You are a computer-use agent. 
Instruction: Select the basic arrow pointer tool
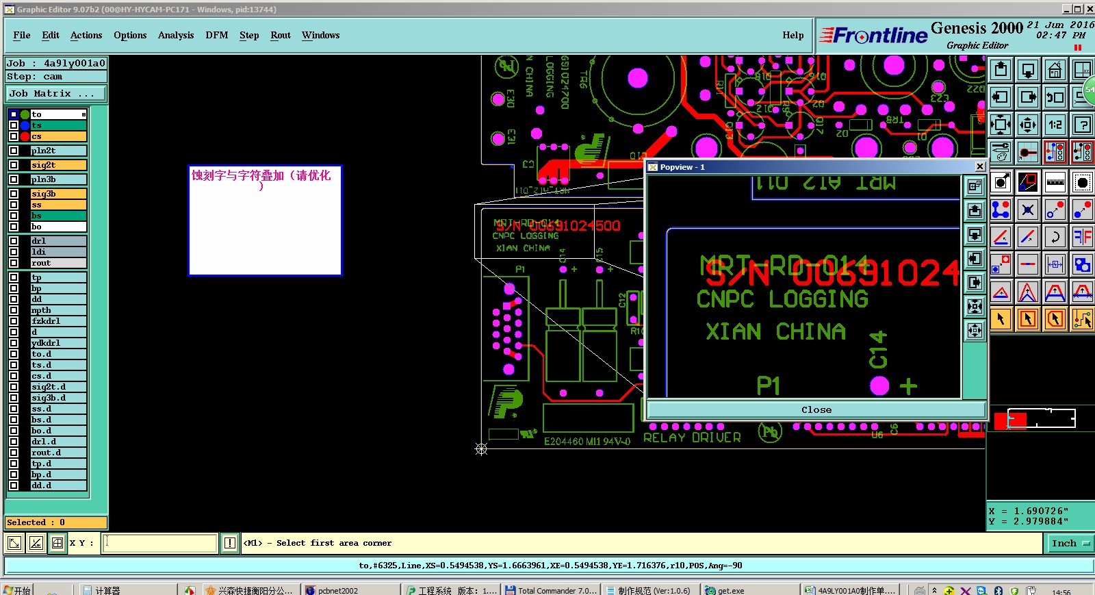pos(1001,319)
